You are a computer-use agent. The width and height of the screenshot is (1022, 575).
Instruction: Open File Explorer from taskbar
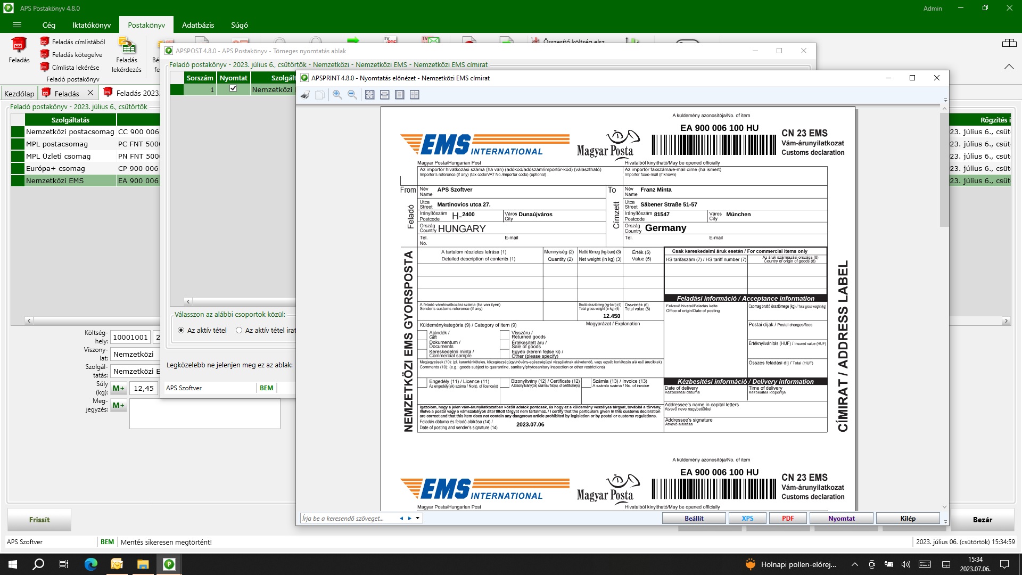(x=143, y=564)
